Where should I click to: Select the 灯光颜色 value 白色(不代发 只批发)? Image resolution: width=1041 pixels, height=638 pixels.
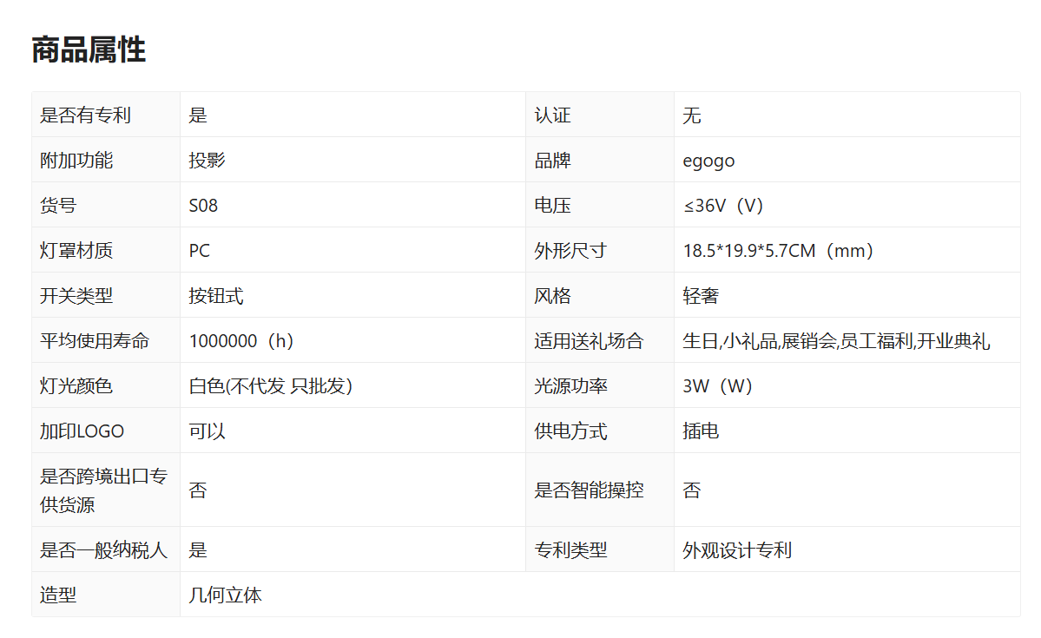[270, 386]
